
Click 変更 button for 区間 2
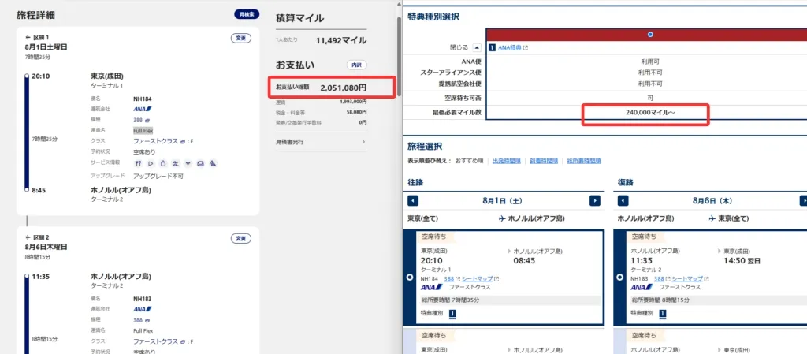click(240, 239)
